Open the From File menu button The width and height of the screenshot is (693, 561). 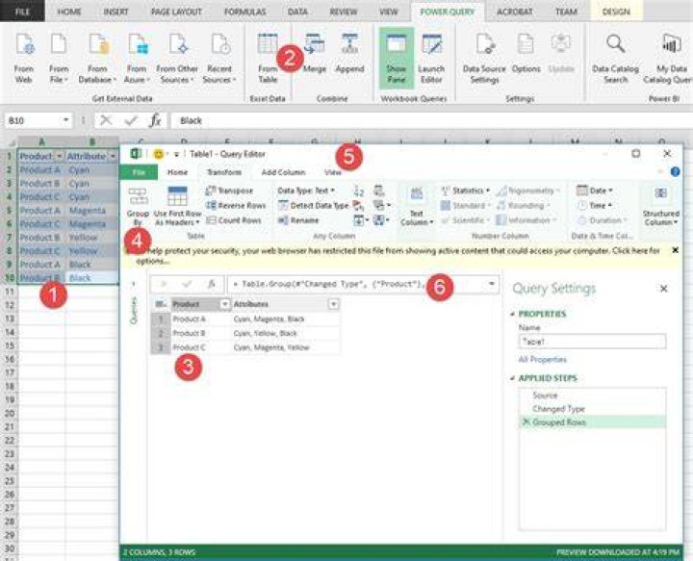click(x=59, y=58)
